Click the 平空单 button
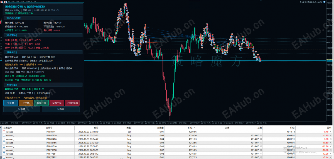Viewport: 334px width, 159px height. [26, 103]
